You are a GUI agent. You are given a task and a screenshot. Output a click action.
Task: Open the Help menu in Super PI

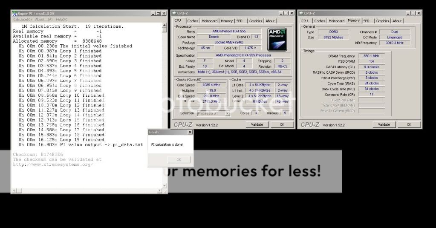62,20
